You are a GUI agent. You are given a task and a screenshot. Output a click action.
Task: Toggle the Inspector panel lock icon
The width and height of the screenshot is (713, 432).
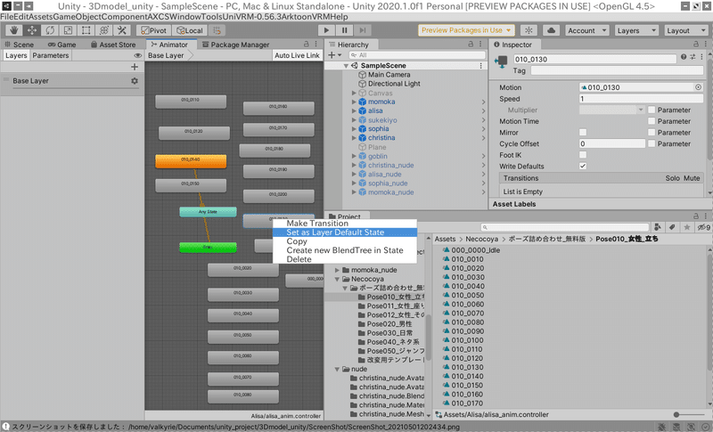pos(696,44)
